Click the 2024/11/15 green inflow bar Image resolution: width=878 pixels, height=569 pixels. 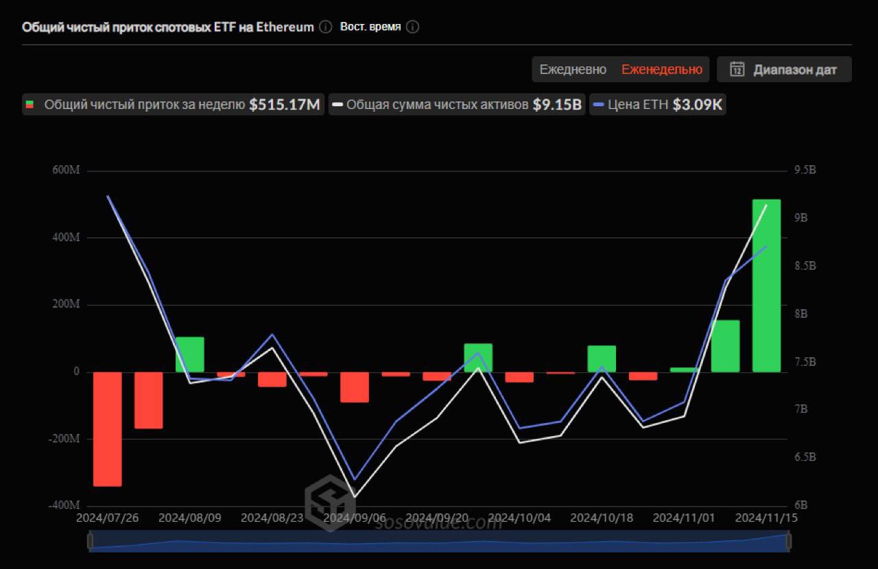[766, 286]
